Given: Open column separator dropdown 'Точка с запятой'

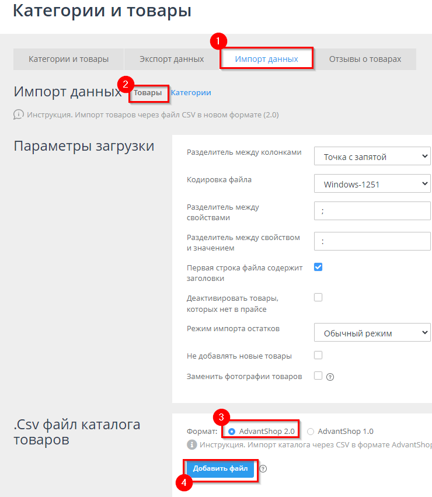Looking at the screenshot, I should click(x=372, y=157).
